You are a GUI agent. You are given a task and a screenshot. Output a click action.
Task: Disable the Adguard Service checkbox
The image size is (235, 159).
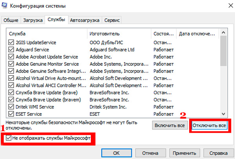coord(11,50)
